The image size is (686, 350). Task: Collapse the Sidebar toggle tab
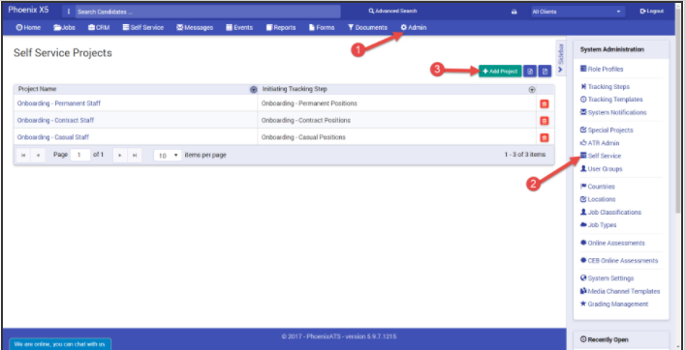pyautogui.click(x=561, y=58)
